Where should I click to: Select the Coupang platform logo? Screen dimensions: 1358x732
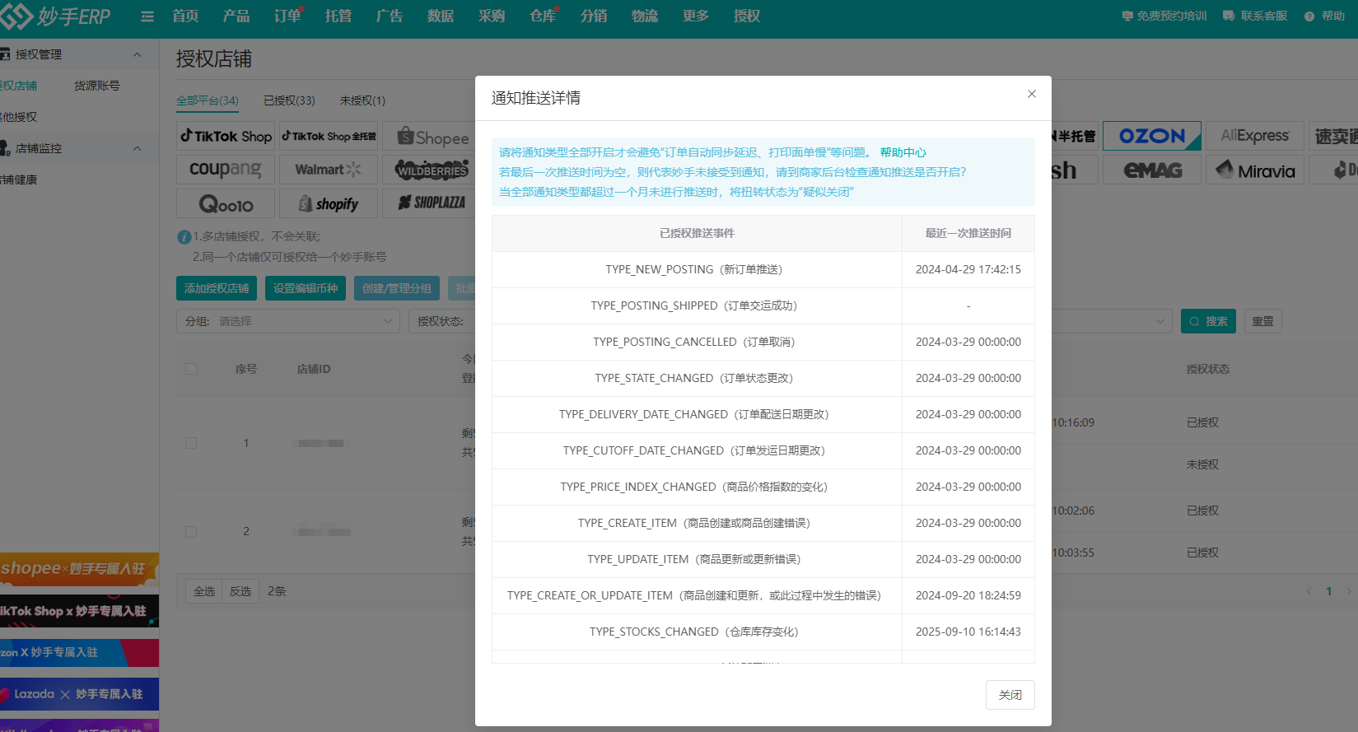coord(226,170)
